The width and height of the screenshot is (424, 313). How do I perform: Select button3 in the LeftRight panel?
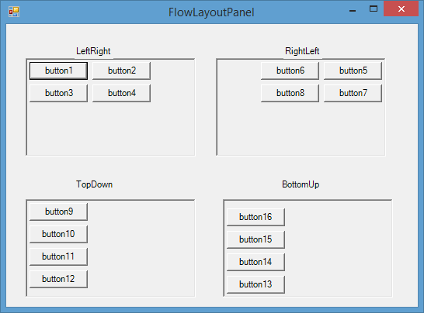(x=58, y=93)
